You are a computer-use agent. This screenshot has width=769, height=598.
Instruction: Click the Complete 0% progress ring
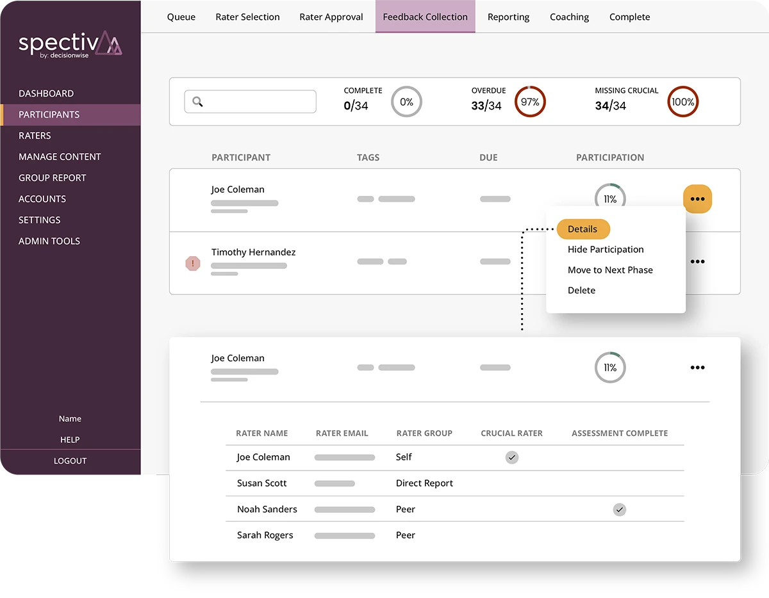pos(407,102)
